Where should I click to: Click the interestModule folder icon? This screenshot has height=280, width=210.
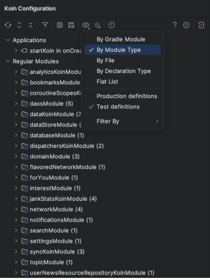(x=25, y=188)
